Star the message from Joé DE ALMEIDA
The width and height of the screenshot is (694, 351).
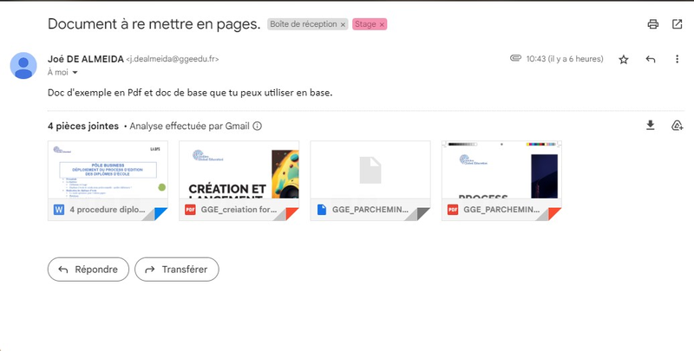click(x=624, y=59)
